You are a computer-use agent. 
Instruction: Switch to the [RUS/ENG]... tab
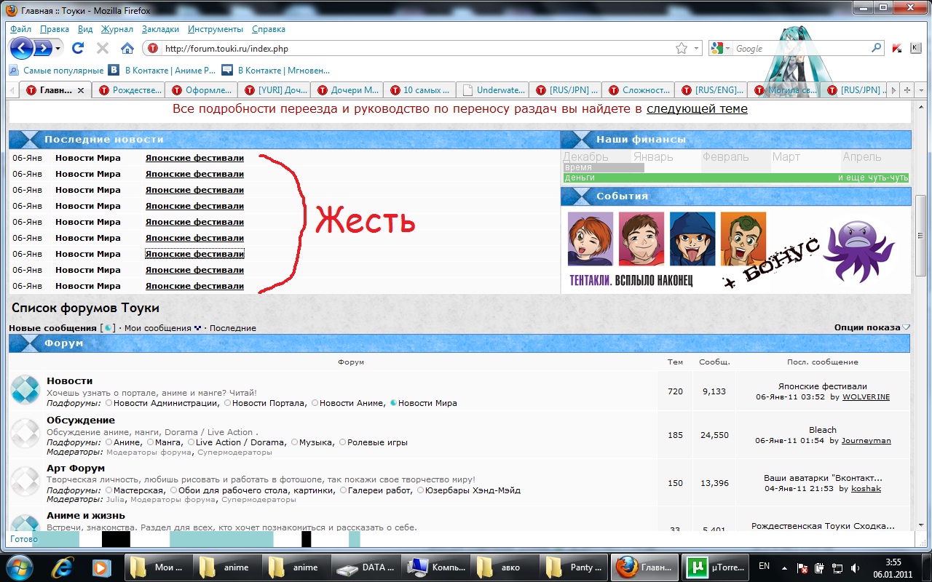click(x=711, y=90)
